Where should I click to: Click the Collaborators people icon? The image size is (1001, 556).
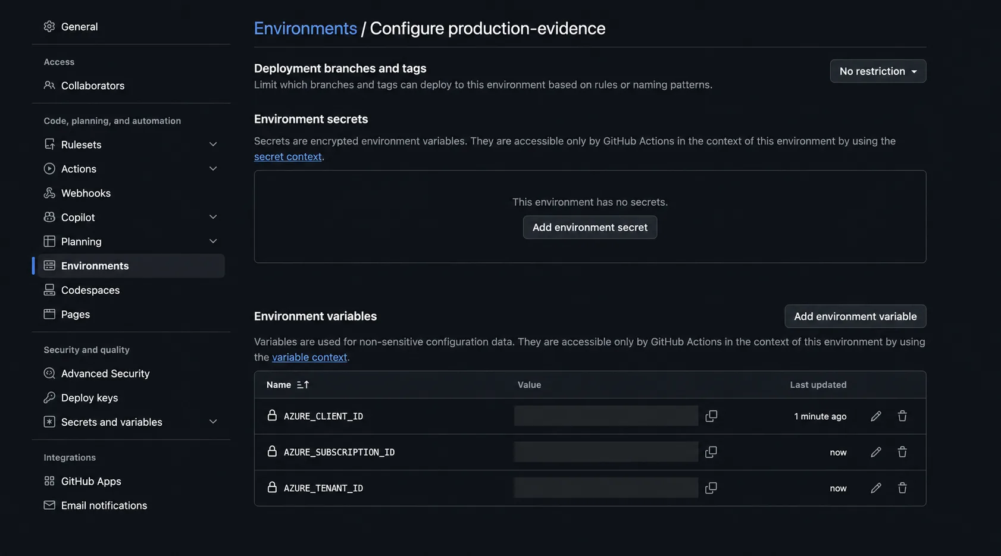49,85
